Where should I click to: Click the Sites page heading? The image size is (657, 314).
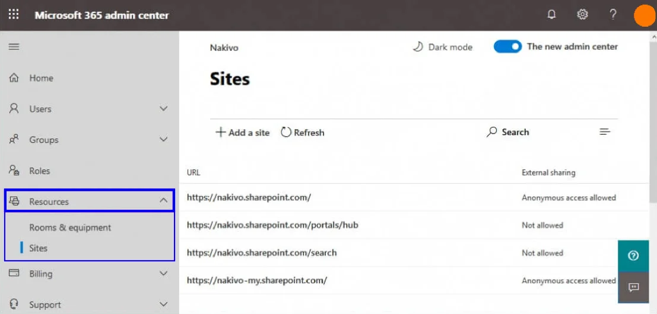pos(230,79)
